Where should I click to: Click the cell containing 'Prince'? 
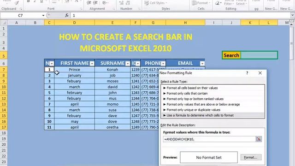point(74,70)
